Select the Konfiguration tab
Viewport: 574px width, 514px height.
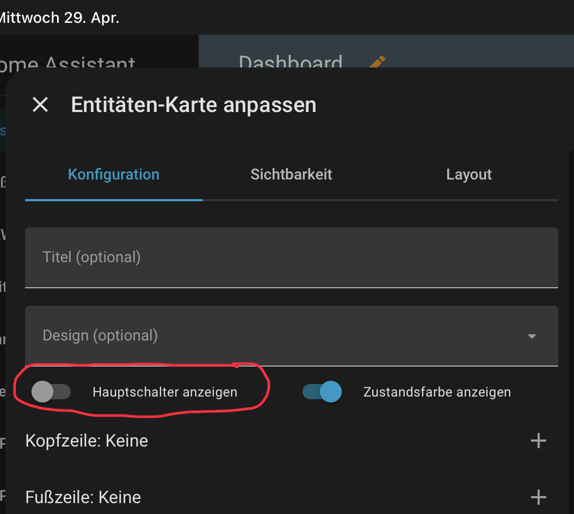(x=114, y=175)
